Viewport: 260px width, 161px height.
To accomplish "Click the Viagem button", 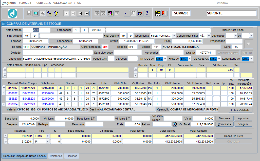I will click(243, 124).
